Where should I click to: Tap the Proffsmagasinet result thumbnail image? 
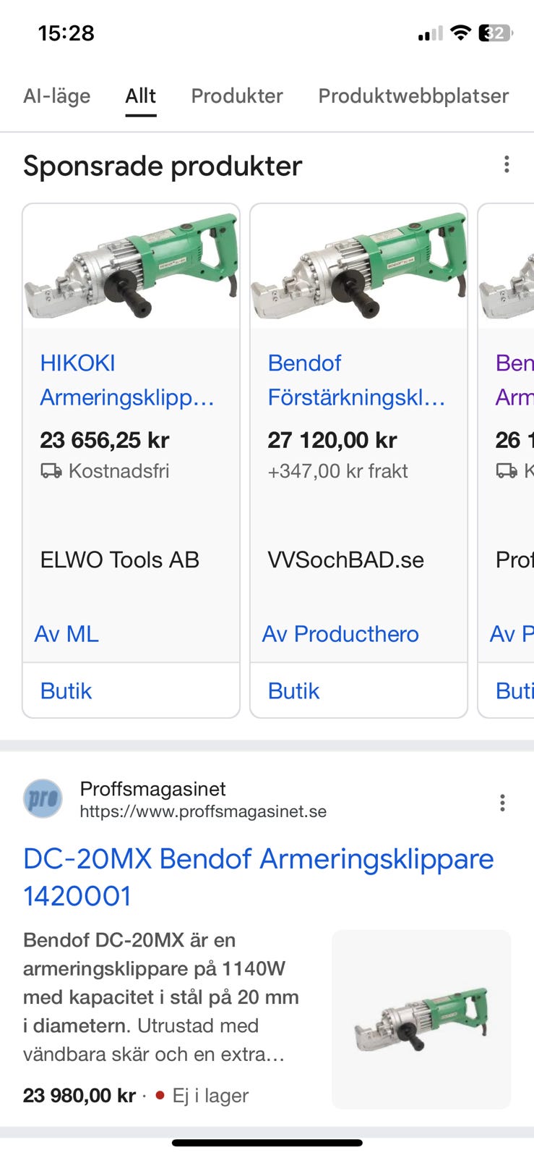point(421,1019)
